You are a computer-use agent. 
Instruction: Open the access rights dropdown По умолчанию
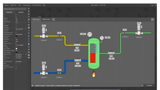click(20, 54)
